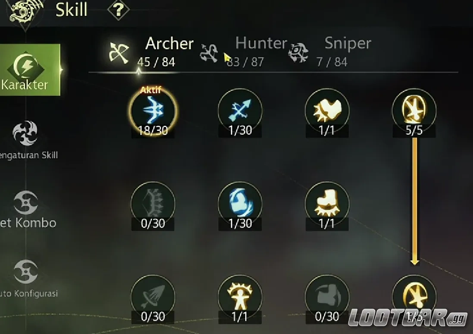Select the golden boot skill in middle row

coord(327,205)
